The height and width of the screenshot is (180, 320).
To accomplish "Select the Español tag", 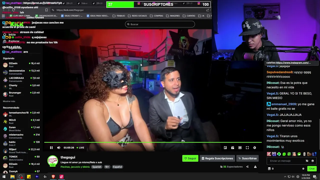I will pos(117,167).
